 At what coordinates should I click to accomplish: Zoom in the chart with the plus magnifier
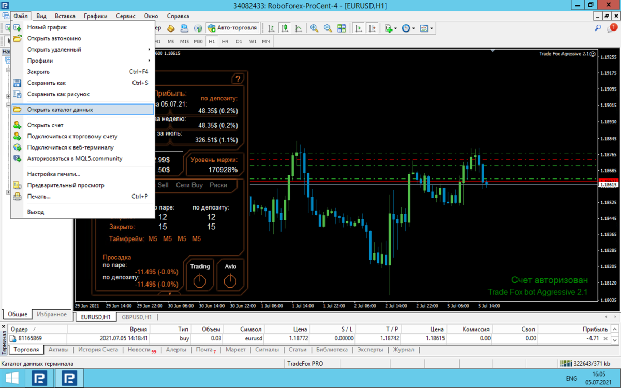click(x=315, y=28)
